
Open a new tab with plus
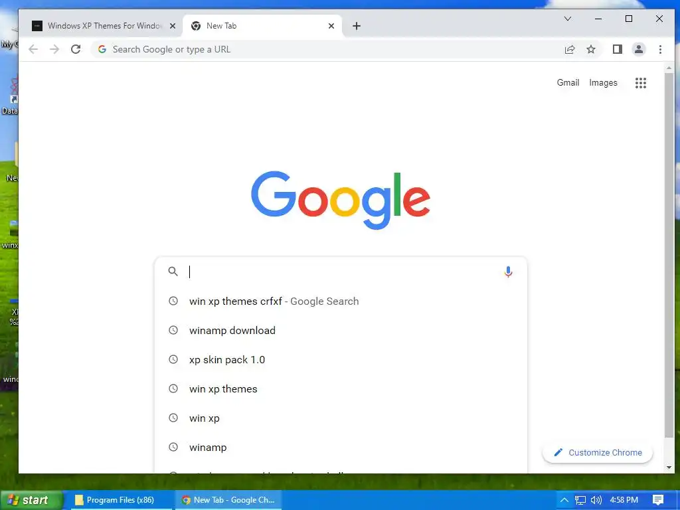coord(357,26)
